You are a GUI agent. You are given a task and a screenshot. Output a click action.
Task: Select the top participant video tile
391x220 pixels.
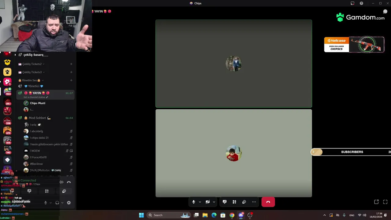click(234, 64)
